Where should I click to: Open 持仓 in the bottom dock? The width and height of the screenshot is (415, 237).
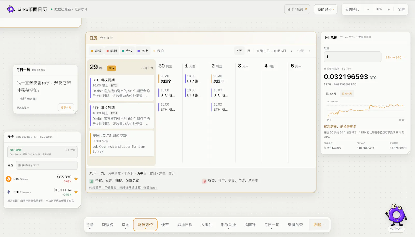pos(126,225)
